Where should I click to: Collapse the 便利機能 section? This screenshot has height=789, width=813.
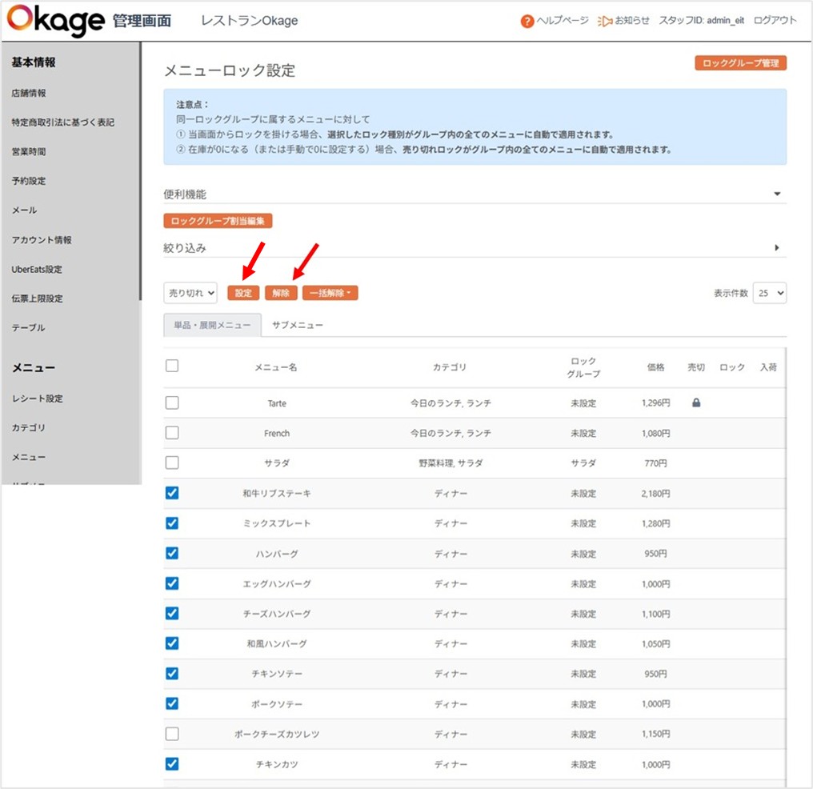click(776, 194)
